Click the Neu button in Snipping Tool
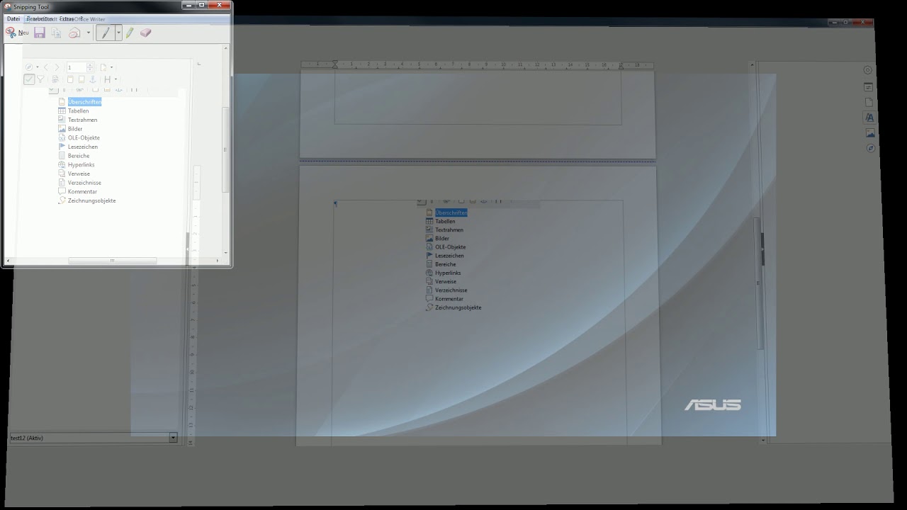 point(17,33)
